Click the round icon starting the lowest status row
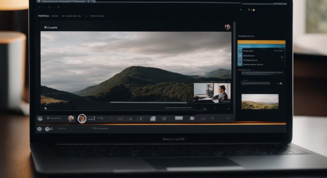 [39, 129]
